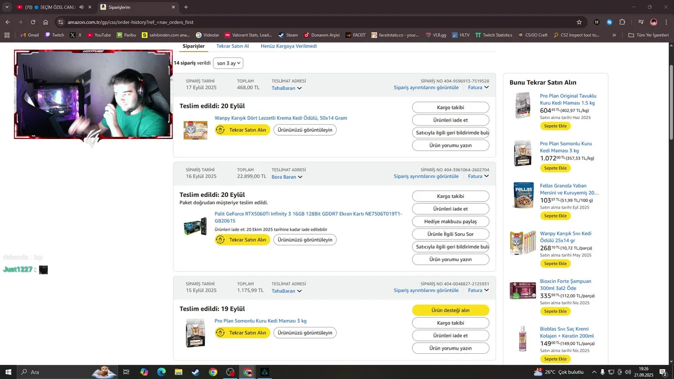Viewport: 674px width, 379px height.
Task: Switch to the Tekrar Satın Al tab
Action: 233,46
